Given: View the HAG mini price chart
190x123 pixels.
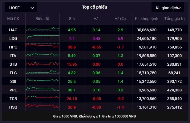Looking at the screenshot, I should point(42,29).
